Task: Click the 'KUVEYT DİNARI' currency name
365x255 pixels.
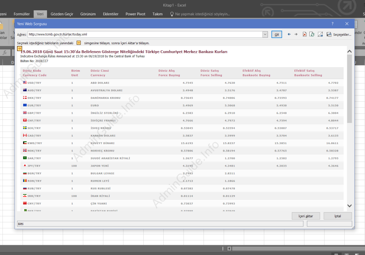Action: 102,143
